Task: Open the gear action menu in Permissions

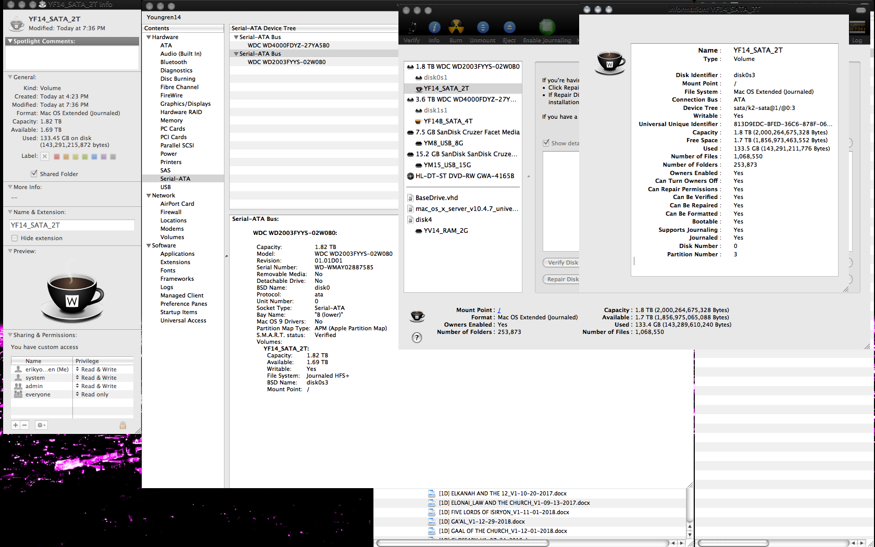Action: pyautogui.click(x=41, y=425)
